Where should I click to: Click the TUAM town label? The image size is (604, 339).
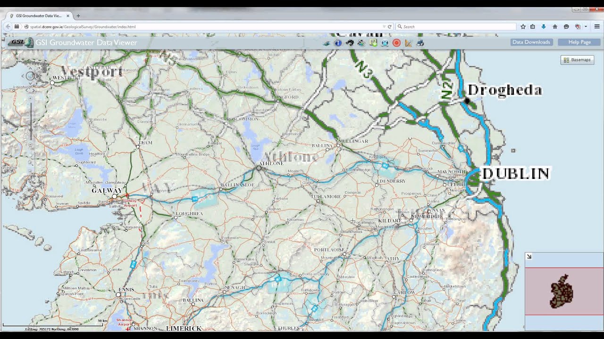pyautogui.click(x=145, y=142)
